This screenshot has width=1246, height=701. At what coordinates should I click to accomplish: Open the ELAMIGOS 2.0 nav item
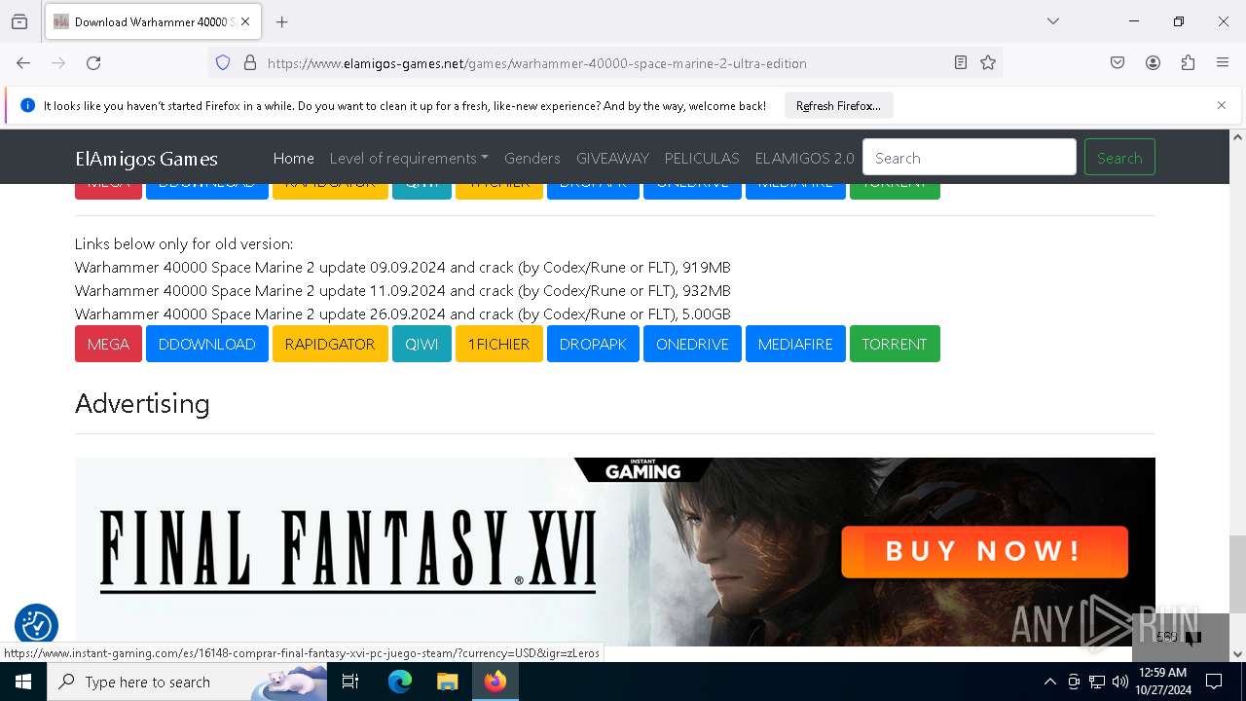coord(804,158)
